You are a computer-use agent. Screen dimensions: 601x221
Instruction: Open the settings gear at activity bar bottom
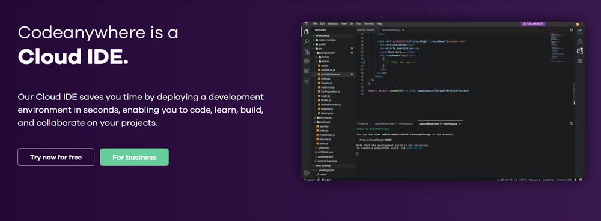click(x=307, y=173)
